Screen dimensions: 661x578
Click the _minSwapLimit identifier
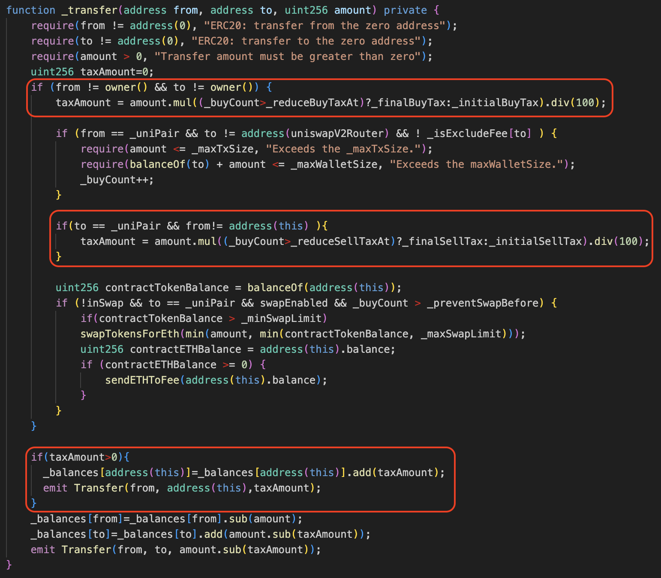(x=281, y=319)
